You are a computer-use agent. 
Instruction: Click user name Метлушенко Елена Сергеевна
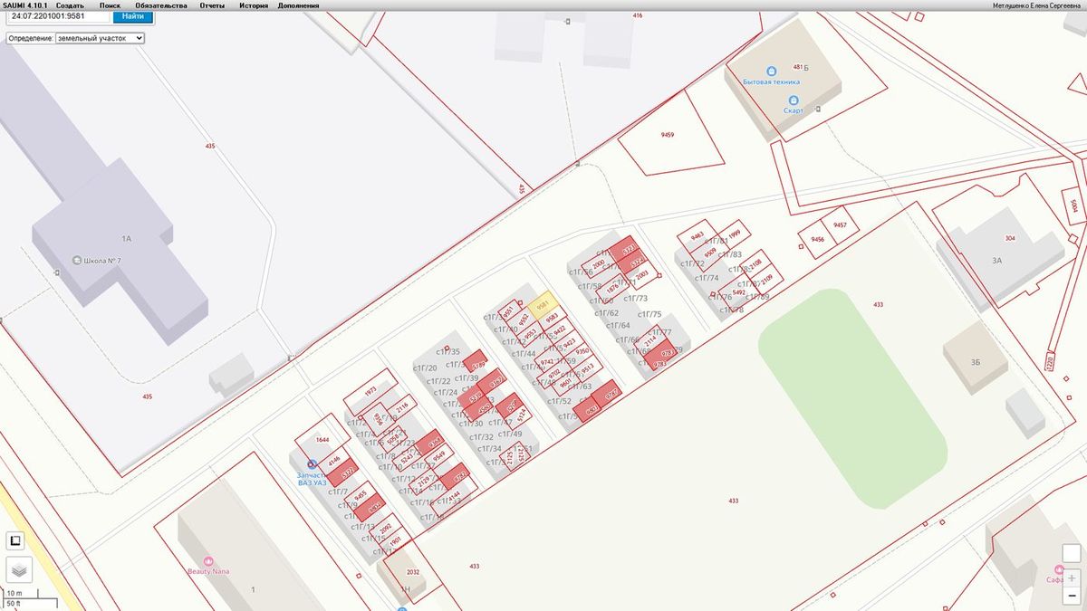[1038, 5]
